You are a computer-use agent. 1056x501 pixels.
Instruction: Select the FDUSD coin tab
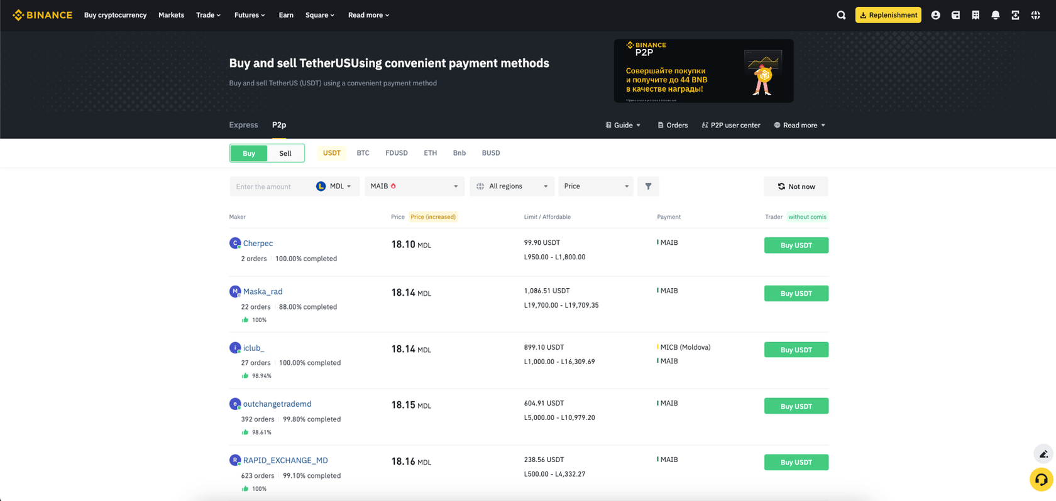[397, 153]
